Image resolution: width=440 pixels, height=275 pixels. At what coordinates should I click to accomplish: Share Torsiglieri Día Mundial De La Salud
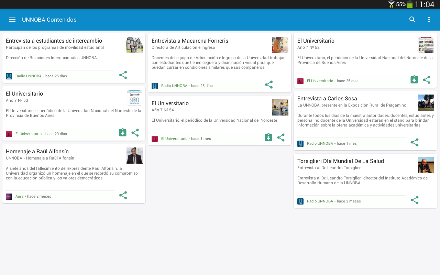[x=415, y=200]
